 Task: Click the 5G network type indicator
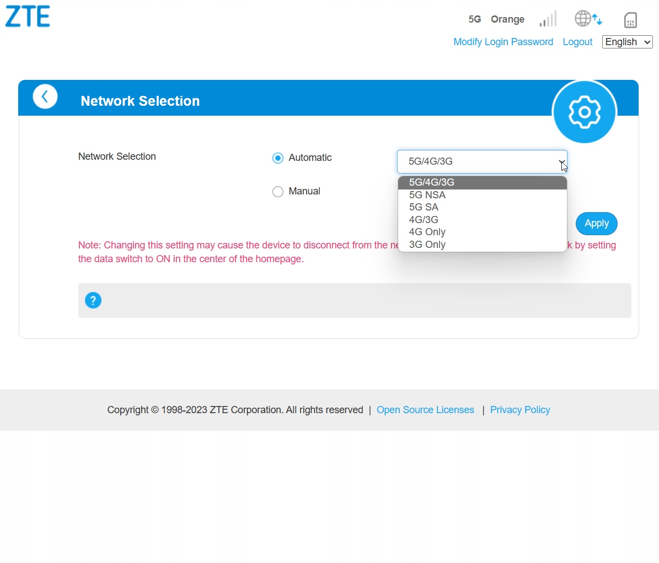474,19
